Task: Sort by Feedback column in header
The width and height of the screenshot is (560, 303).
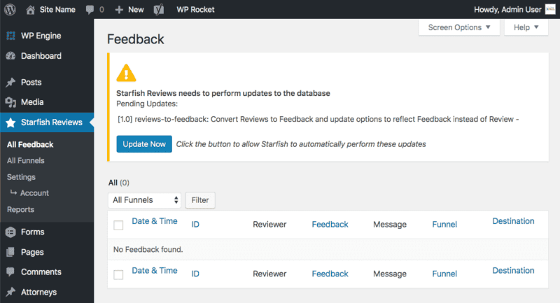Action: coord(330,225)
